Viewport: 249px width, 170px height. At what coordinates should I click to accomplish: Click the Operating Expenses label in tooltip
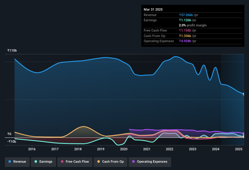click(x=159, y=41)
